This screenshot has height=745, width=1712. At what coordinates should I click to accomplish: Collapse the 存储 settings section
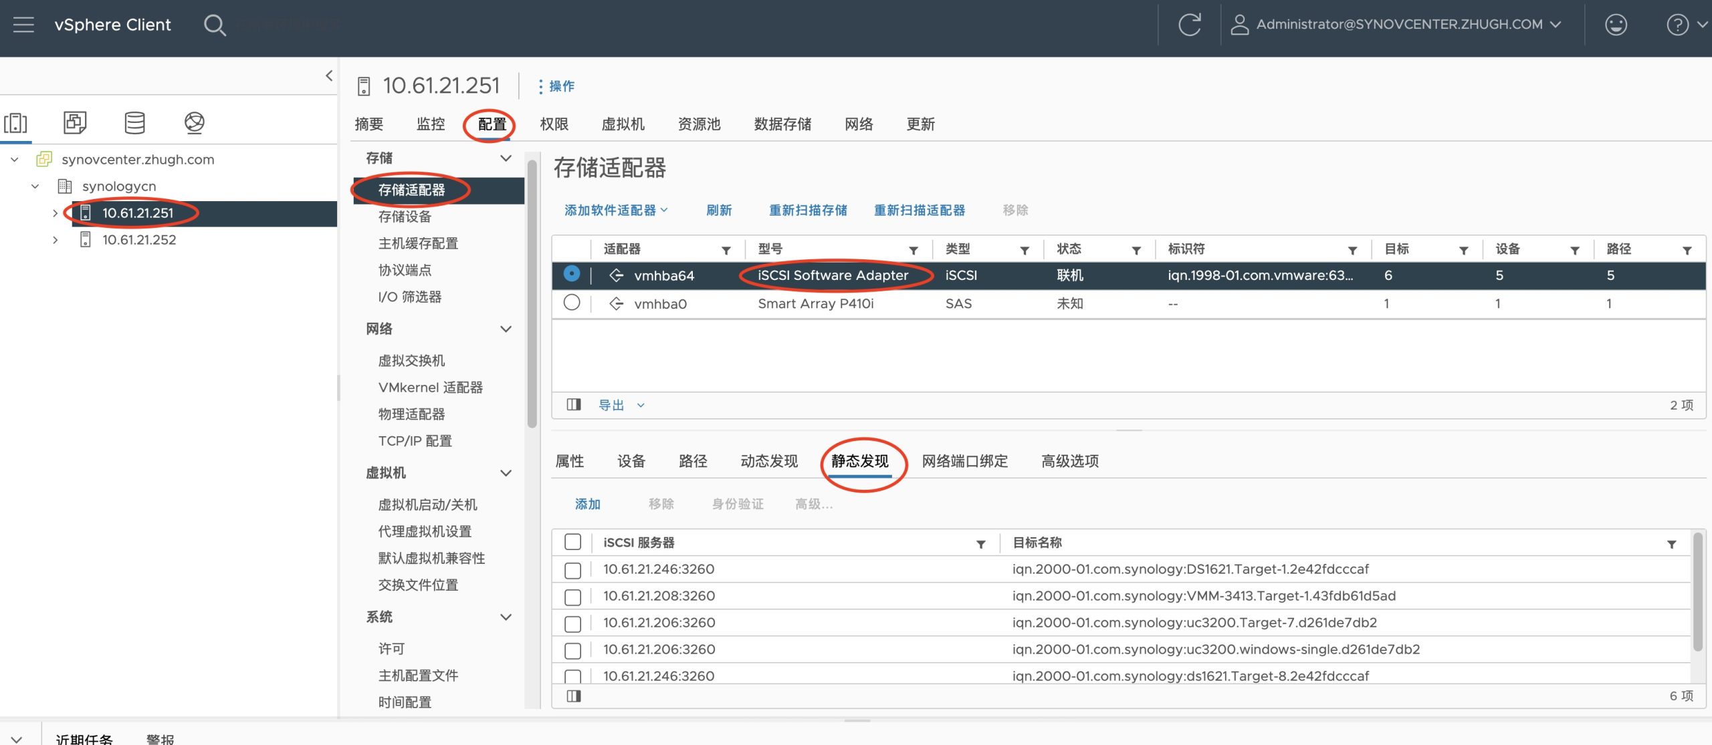pyautogui.click(x=506, y=158)
